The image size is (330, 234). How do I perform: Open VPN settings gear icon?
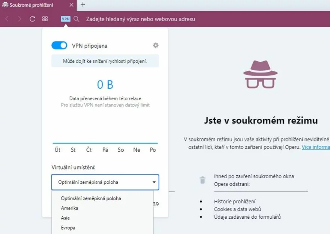pyautogui.click(x=156, y=45)
